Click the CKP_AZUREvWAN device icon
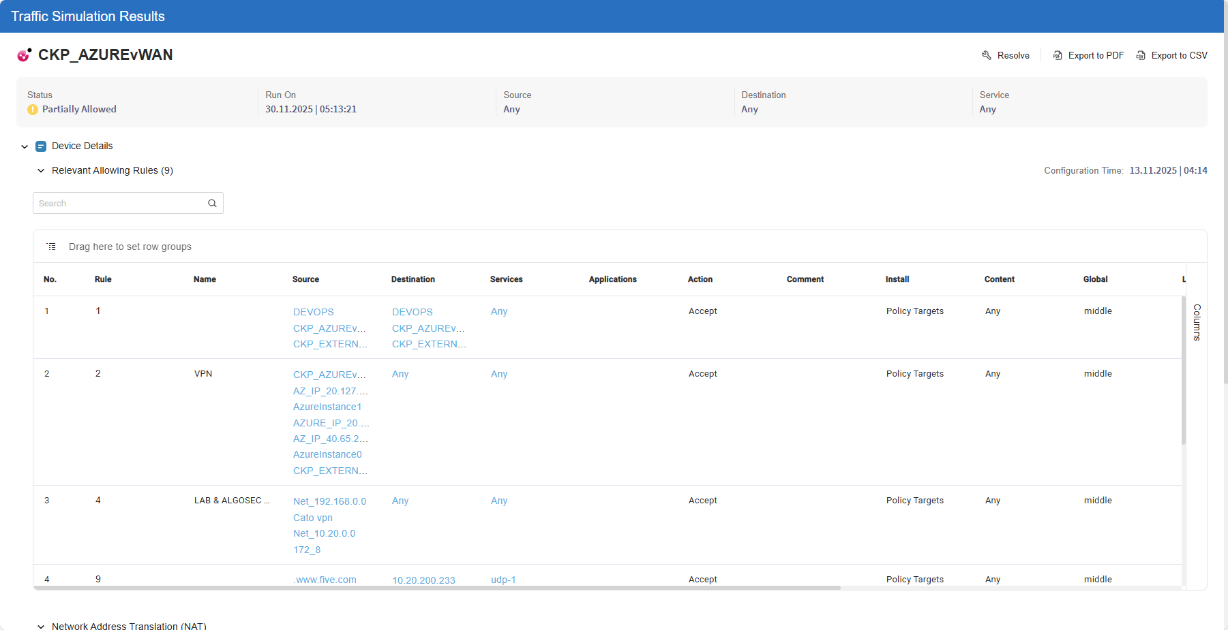 coord(25,55)
